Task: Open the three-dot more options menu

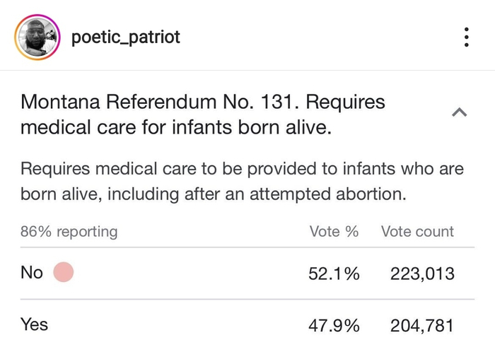Action: [466, 37]
